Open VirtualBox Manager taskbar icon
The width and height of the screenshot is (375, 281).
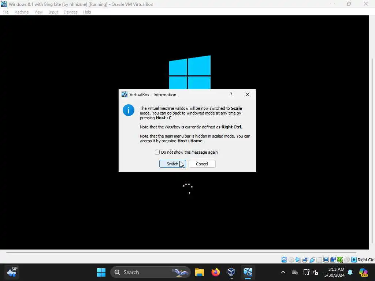tap(231, 272)
